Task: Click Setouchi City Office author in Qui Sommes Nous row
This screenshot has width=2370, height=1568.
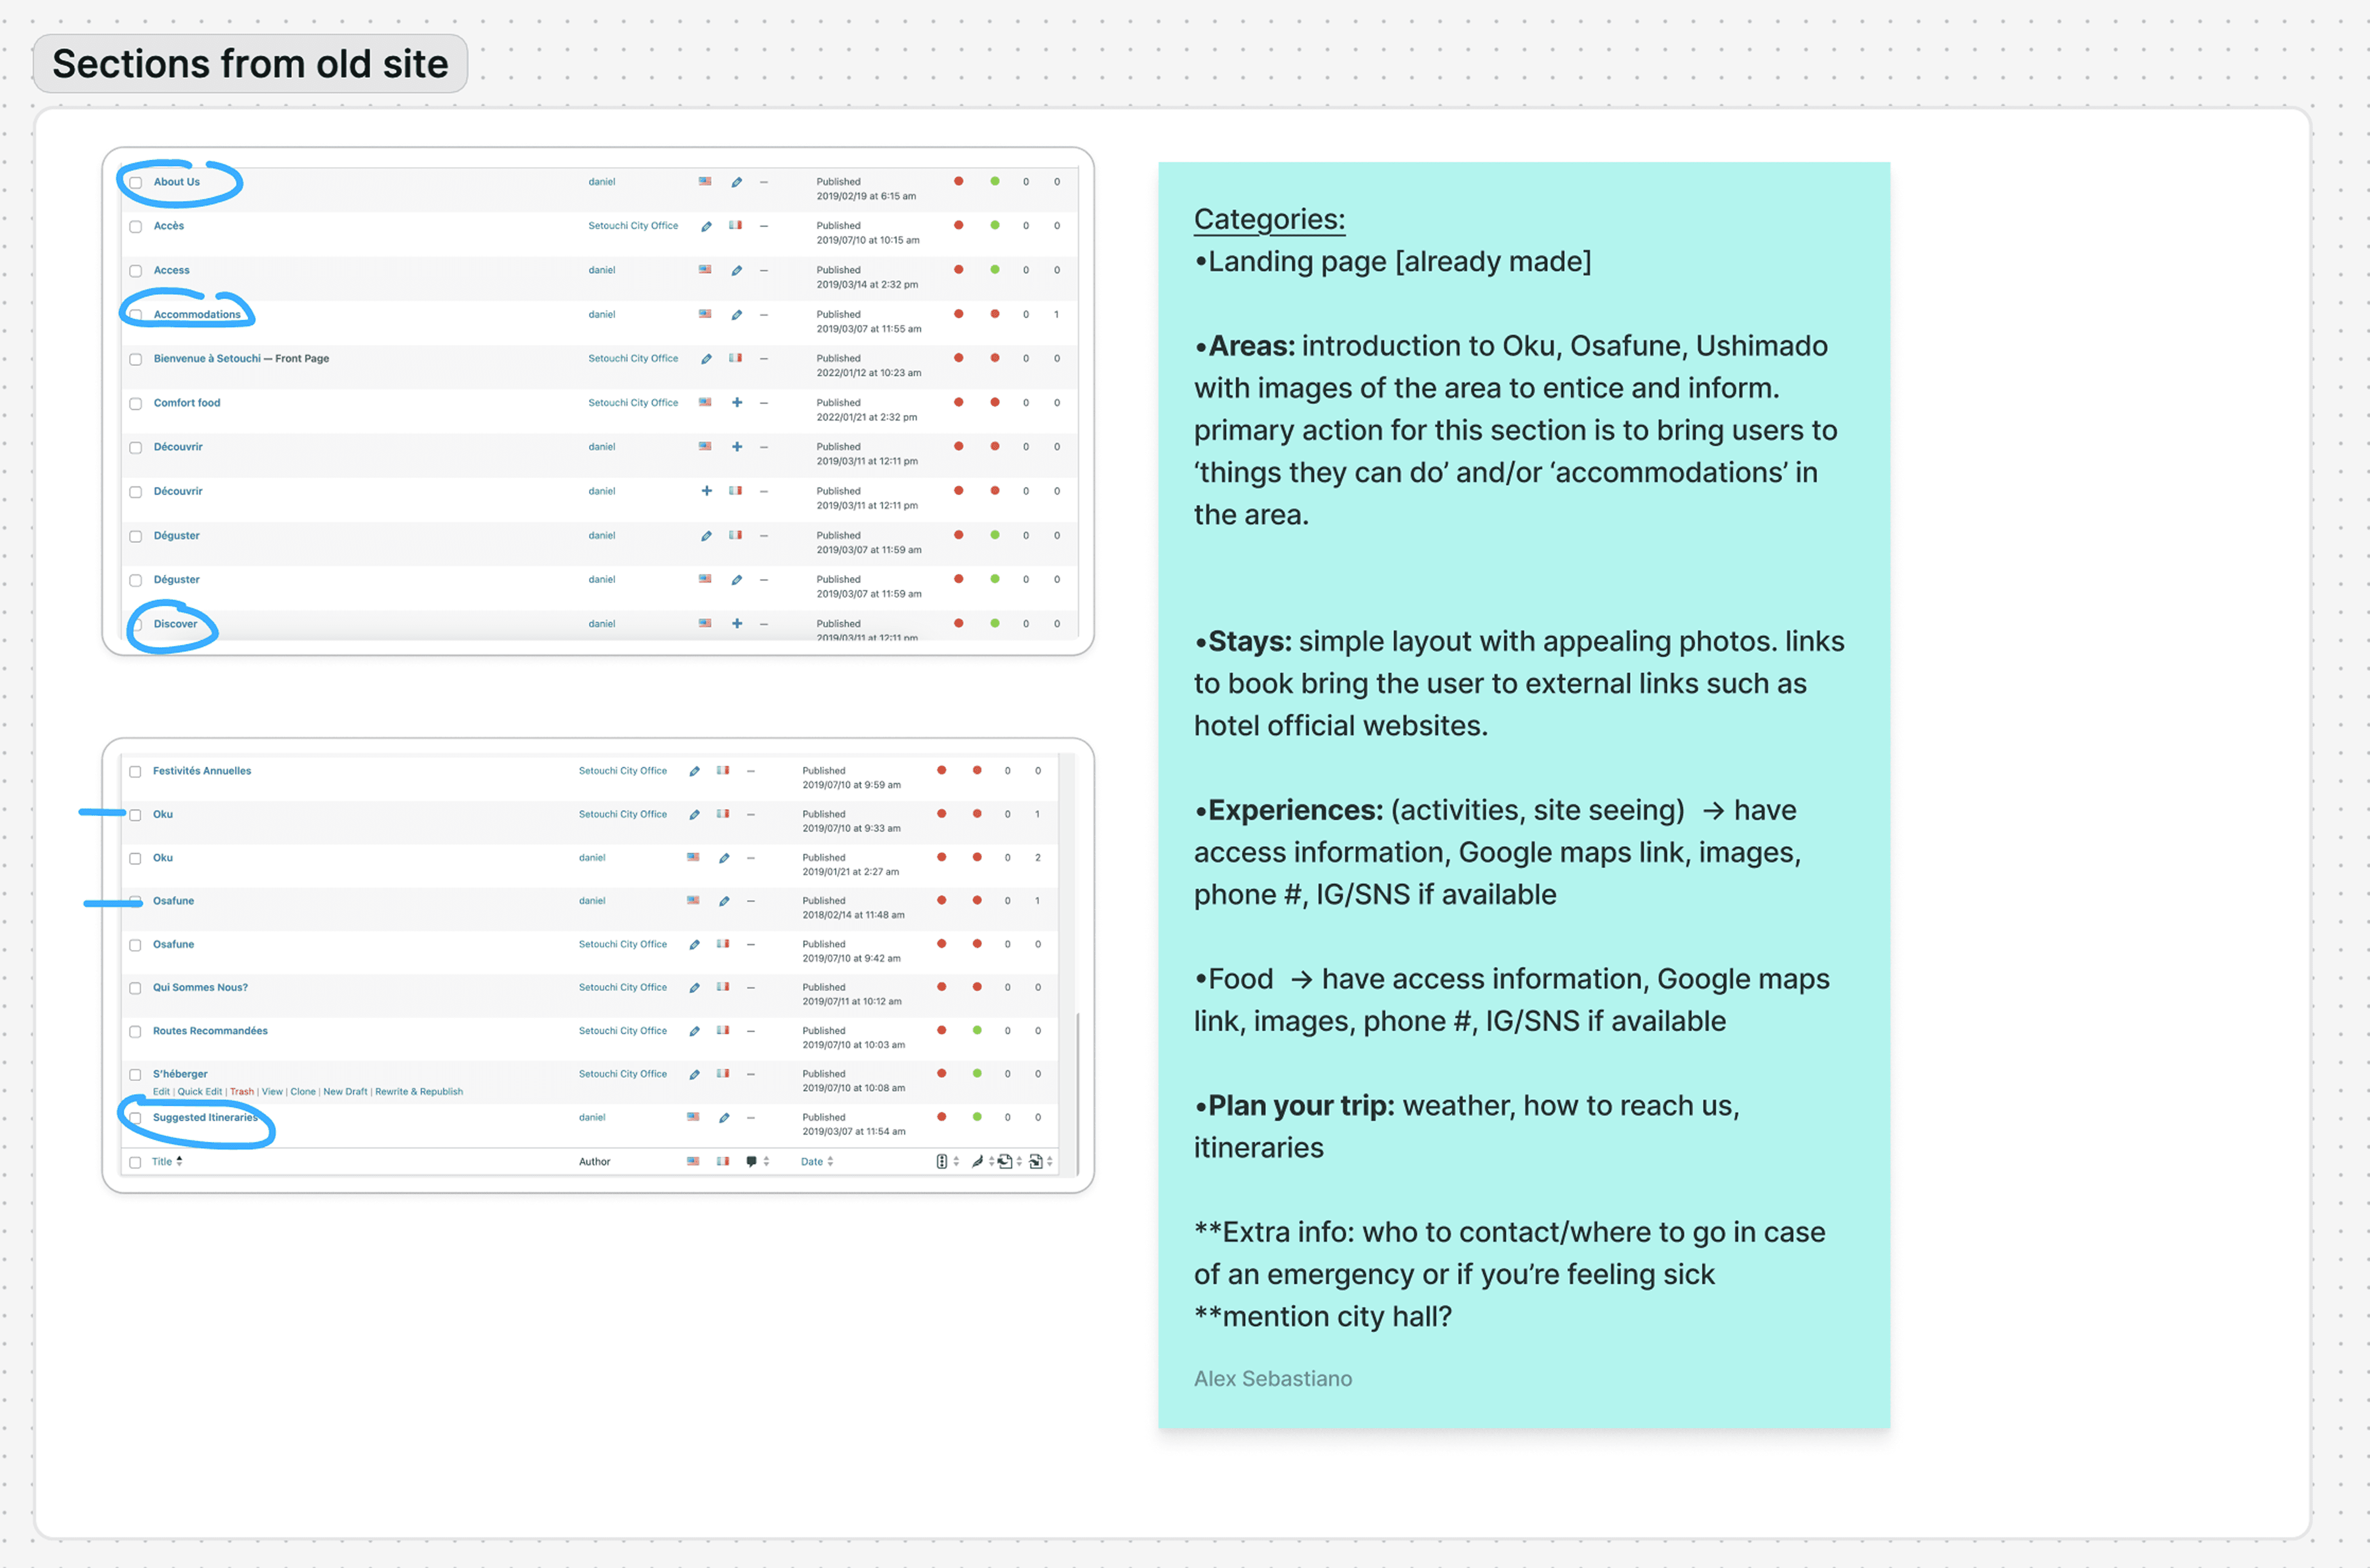Action: coord(622,987)
